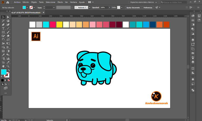
Task: Select the Type tool
Action: [3, 28]
